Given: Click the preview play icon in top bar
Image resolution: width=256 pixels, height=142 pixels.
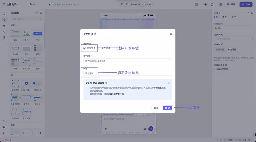Looking at the screenshot, I should (205, 5).
